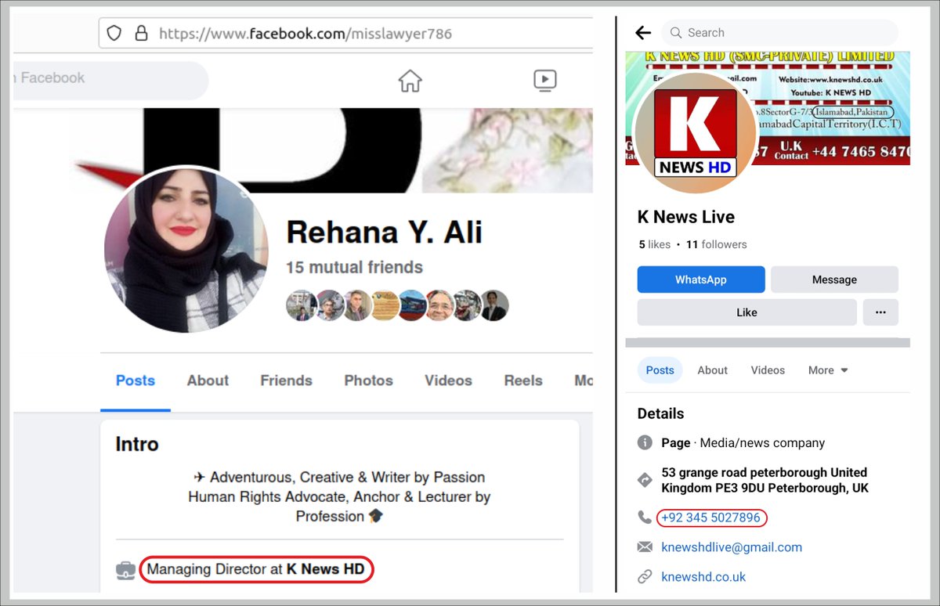Image resolution: width=940 pixels, height=606 pixels.
Task: Click the magnifier icon in Search field
Action: [x=675, y=33]
